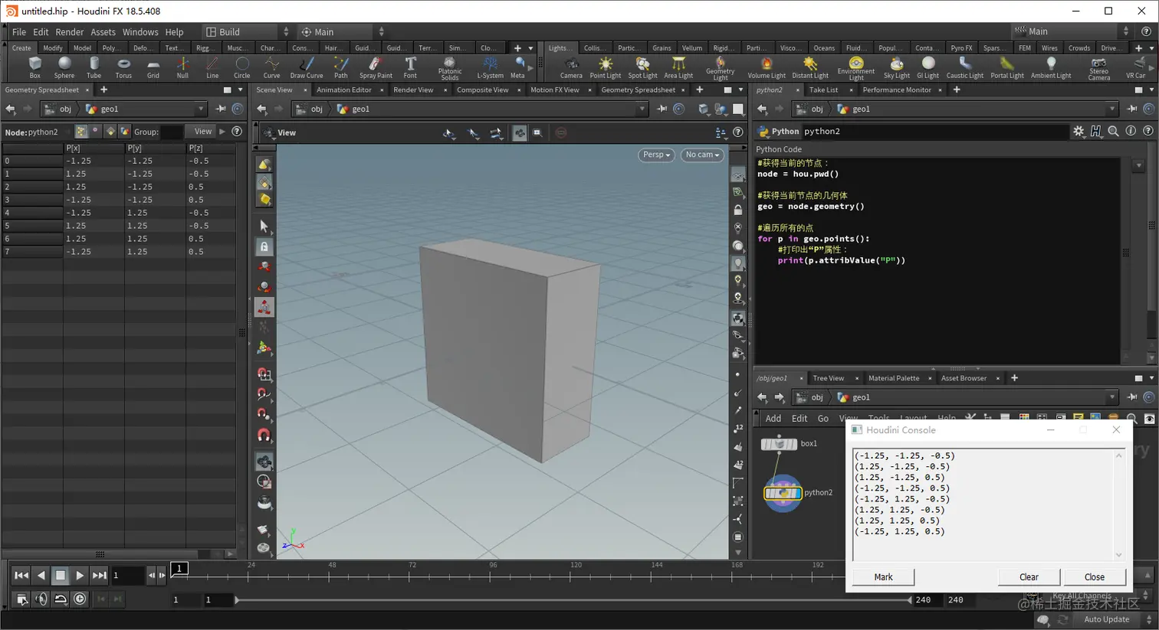The height and width of the screenshot is (630, 1159).
Task: Select the Torus shelf tool
Action: (x=123, y=67)
